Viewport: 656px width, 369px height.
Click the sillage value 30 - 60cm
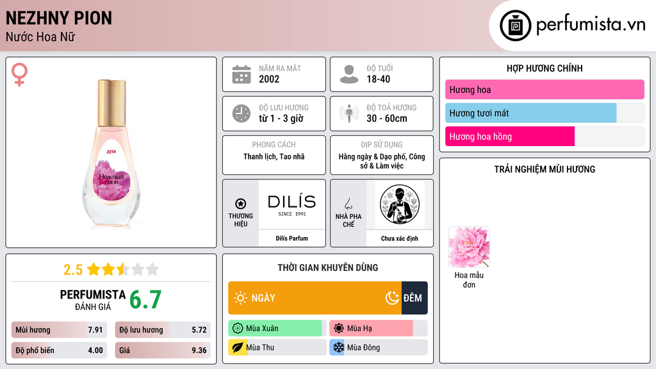click(x=386, y=119)
